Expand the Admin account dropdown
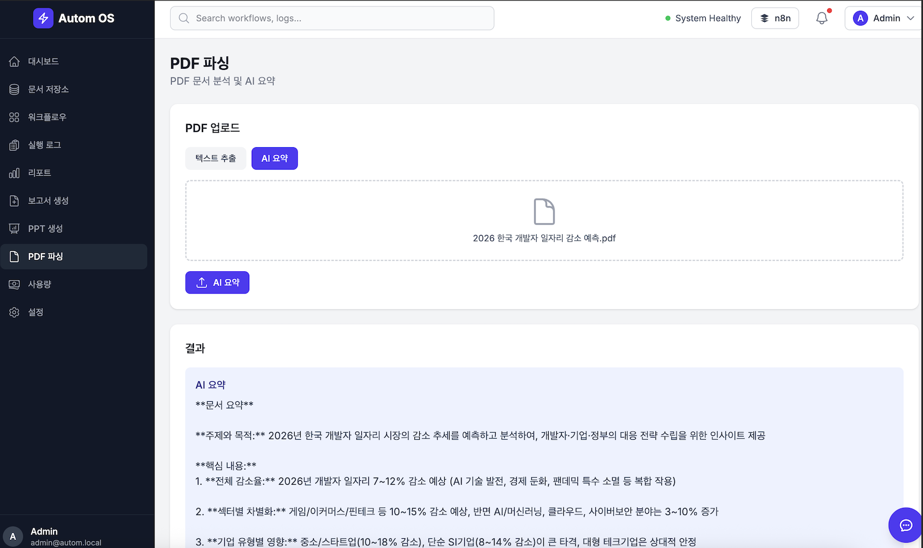The image size is (923, 548). (x=883, y=18)
